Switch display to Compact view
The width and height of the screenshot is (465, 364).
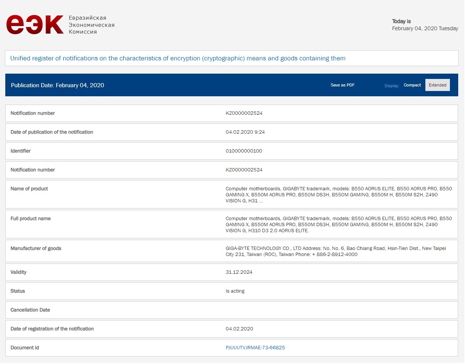412,85
